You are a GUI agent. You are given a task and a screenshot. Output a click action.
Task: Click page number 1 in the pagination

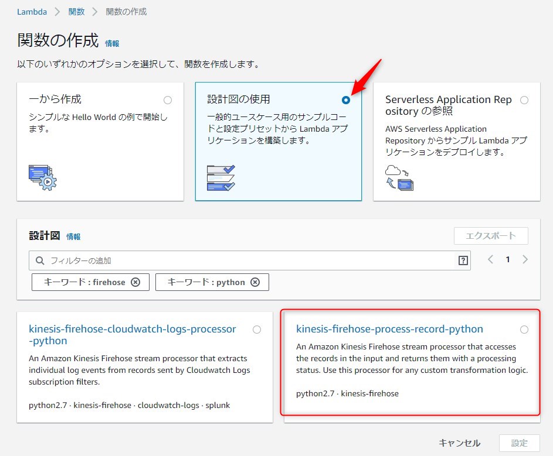coord(508,259)
